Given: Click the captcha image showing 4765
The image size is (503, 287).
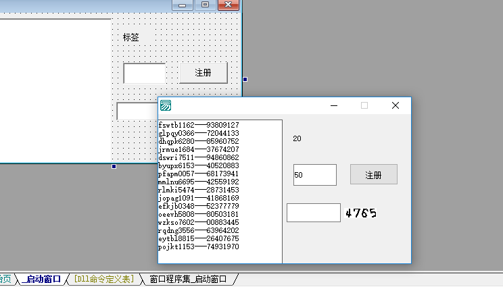Looking at the screenshot, I should 360,213.
